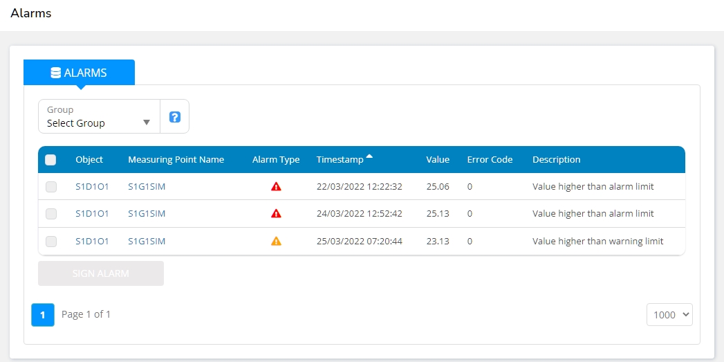Click red alarm icon for 24/03/2022 entry
This screenshot has width=724, height=362.
[276, 214]
